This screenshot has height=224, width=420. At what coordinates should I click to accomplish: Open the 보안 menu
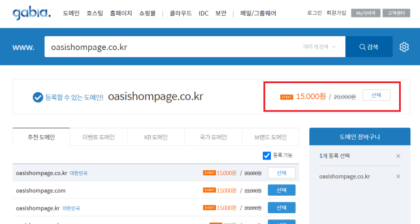(220, 13)
